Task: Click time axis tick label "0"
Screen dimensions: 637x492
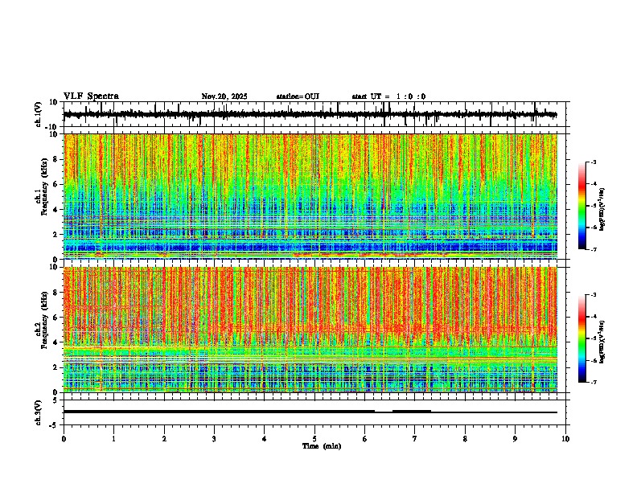Action: [64, 439]
